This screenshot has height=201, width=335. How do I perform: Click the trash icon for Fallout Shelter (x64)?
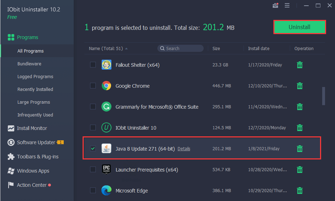coord(300,65)
